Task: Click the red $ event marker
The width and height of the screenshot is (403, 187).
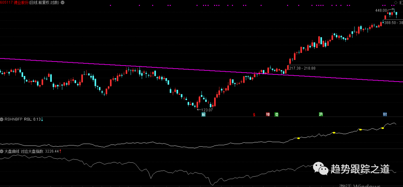Action: [x=254, y=114]
